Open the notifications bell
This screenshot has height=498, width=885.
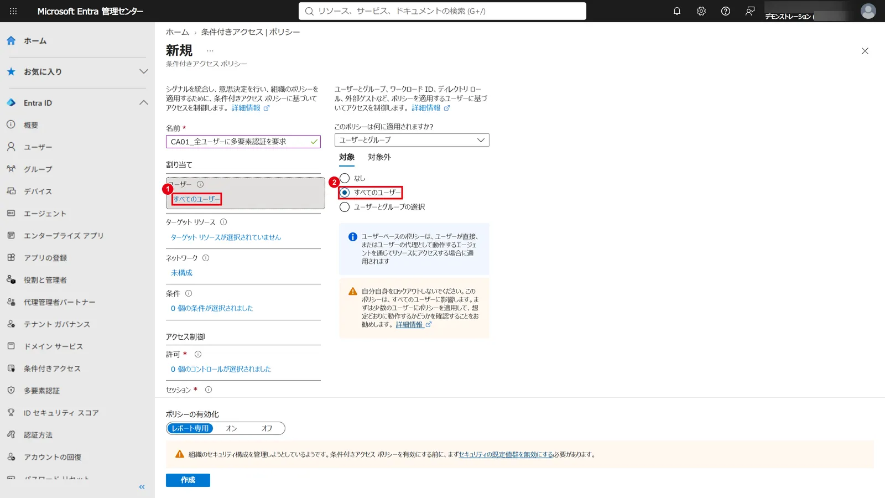677,11
